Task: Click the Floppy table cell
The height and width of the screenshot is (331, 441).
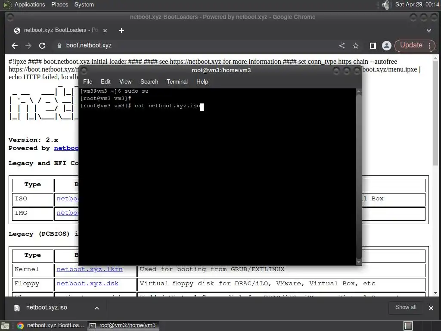Action: point(33,284)
